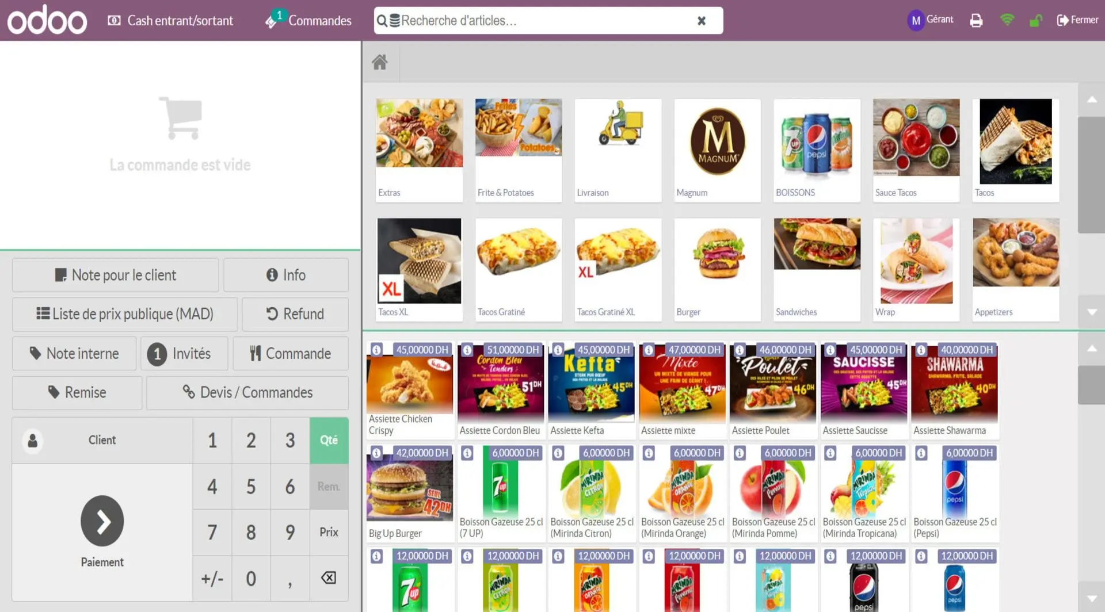
Task: Click the Commande kitchen order button
Action: pos(291,353)
